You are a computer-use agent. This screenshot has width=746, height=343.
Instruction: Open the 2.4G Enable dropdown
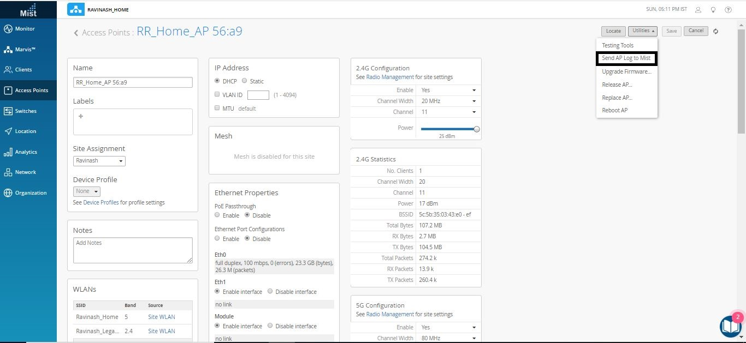click(448, 90)
